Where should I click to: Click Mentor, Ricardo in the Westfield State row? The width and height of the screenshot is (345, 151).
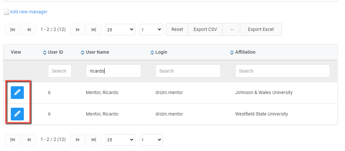(x=102, y=114)
